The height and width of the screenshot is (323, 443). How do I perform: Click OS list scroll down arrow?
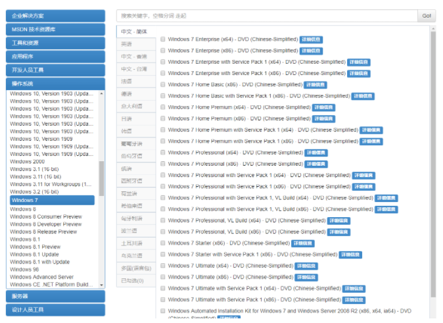click(x=101, y=285)
